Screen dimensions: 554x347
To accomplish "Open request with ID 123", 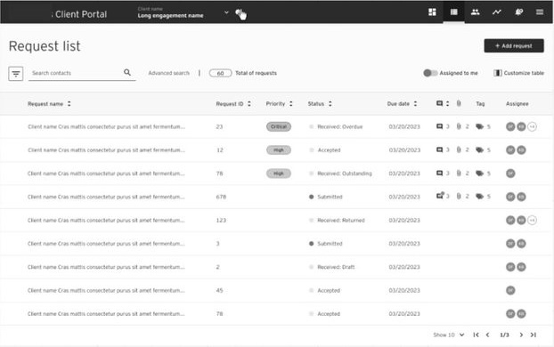I will coord(221,221).
